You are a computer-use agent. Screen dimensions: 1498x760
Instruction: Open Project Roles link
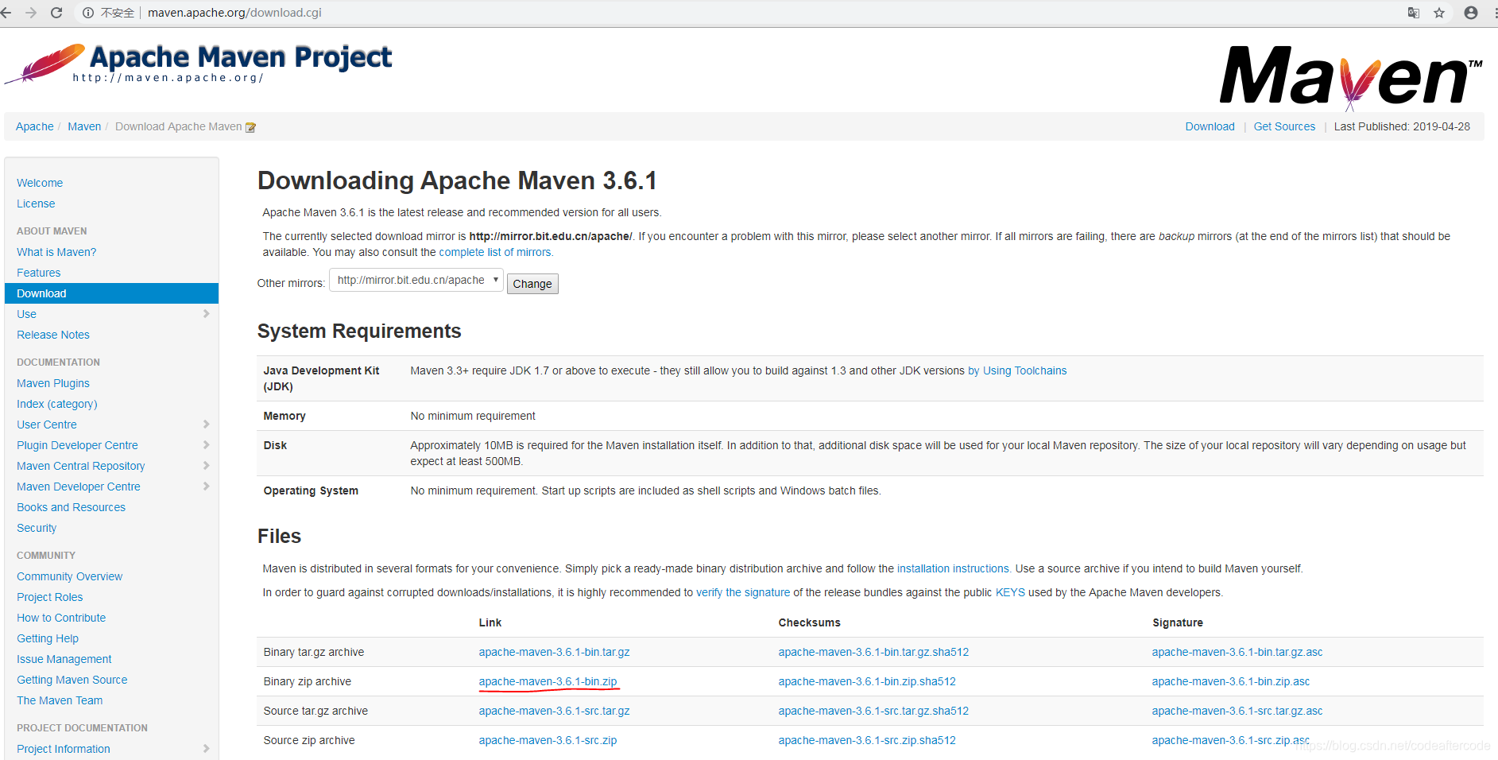coord(50,597)
